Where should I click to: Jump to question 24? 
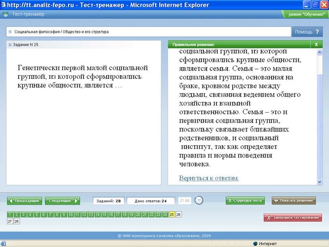tap(165, 214)
